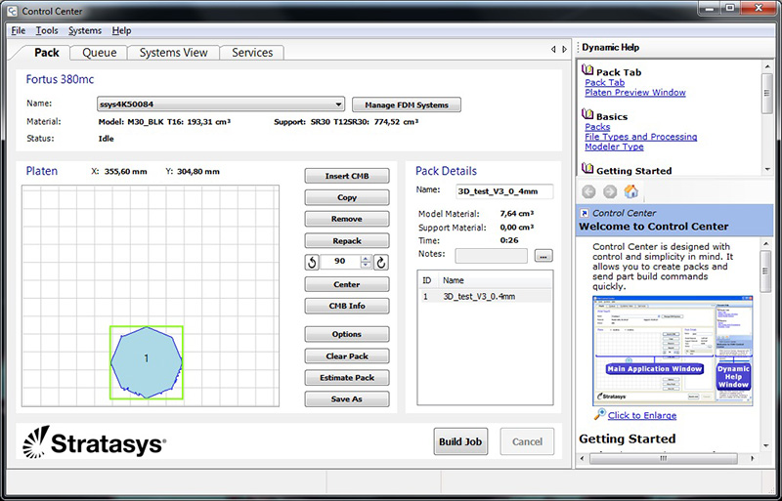The width and height of the screenshot is (782, 501).
Task: Click the Control Center shortcut icon in help header
Action: (585, 213)
